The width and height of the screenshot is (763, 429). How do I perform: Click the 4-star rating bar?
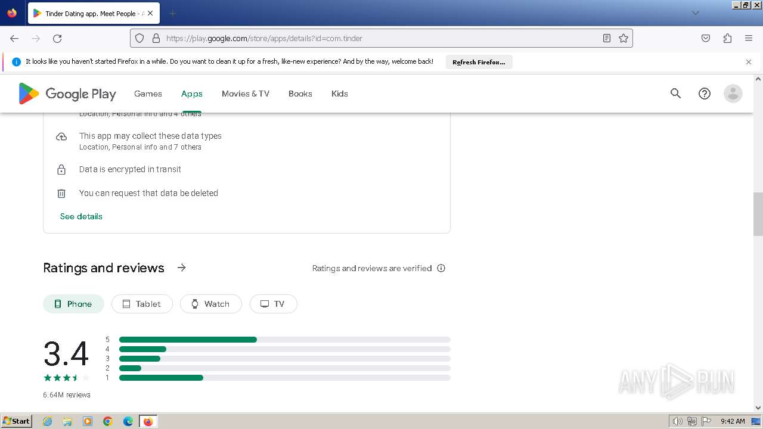tap(285, 349)
